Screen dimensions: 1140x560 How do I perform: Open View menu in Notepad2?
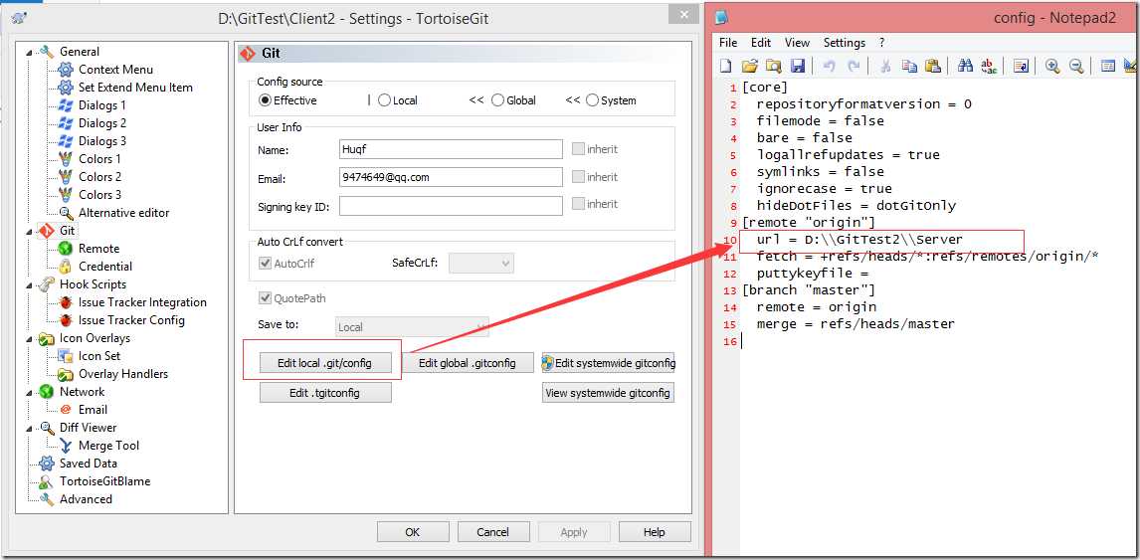pyautogui.click(x=797, y=43)
